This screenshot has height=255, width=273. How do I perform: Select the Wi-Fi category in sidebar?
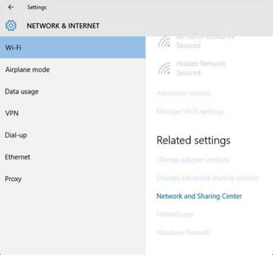tap(72, 47)
